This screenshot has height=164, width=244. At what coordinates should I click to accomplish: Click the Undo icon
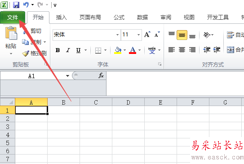point(26,5)
